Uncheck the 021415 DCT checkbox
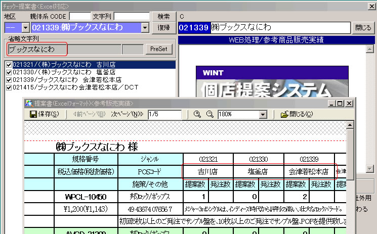377x234 pixels. coord(9,87)
